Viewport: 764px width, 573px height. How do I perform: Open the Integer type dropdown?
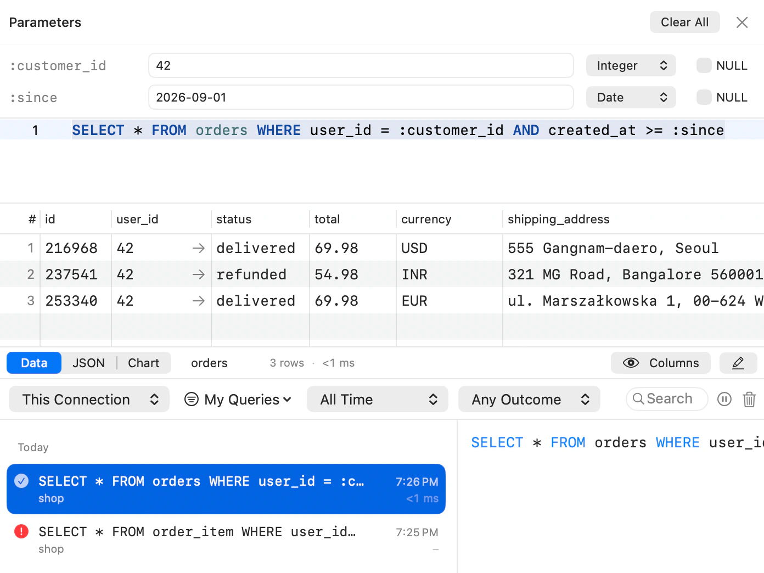click(x=631, y=65)
